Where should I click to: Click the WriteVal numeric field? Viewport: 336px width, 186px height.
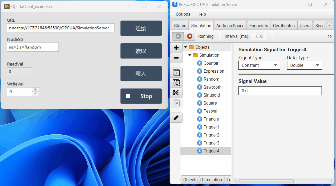point(19,92)
